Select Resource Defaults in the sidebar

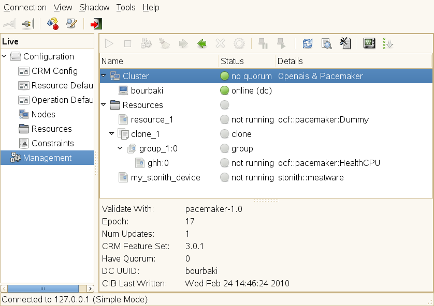(62, 85)
